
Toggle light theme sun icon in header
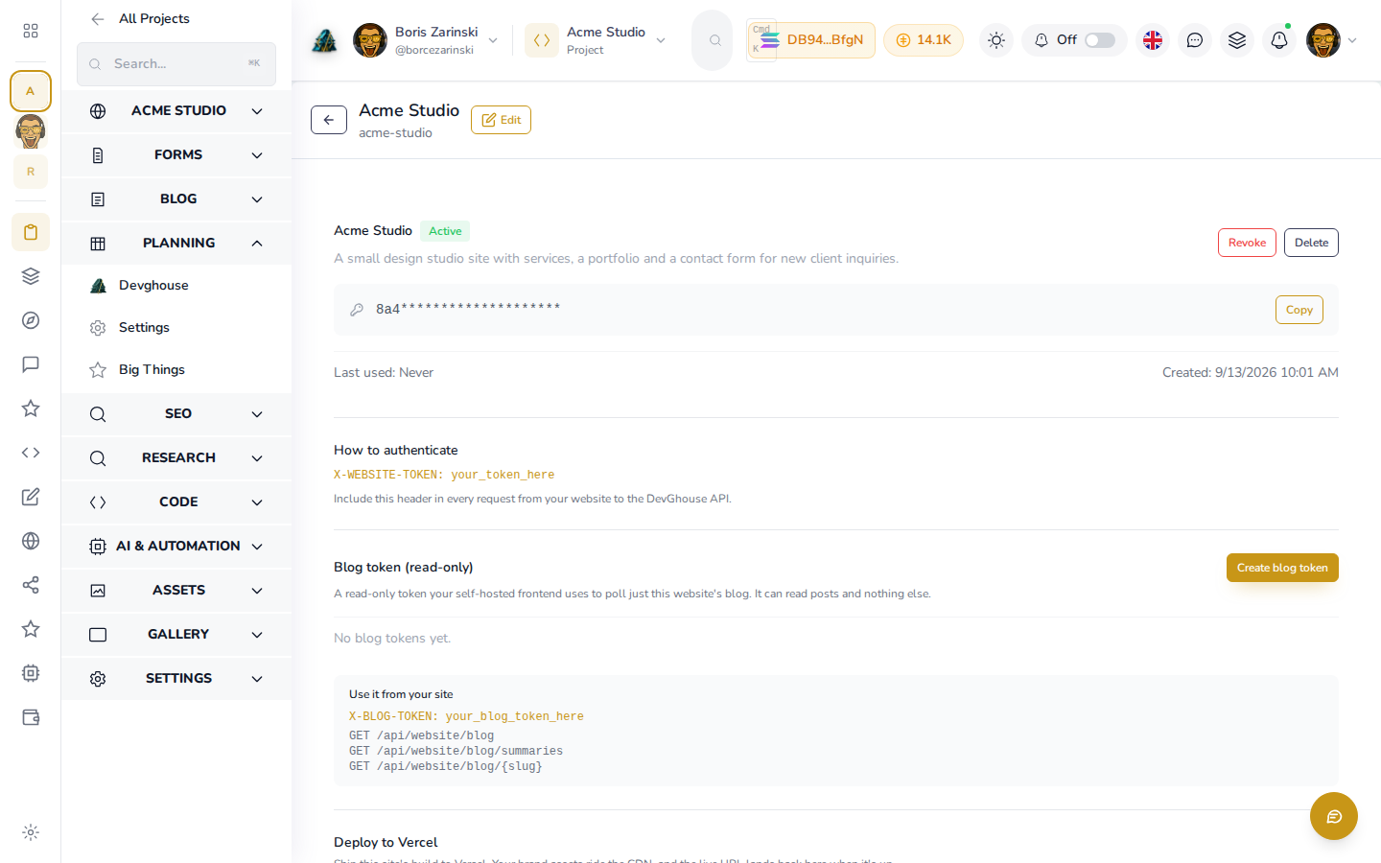(x=996, y=40)
